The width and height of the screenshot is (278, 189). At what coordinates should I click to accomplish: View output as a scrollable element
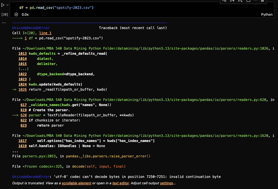76,183
